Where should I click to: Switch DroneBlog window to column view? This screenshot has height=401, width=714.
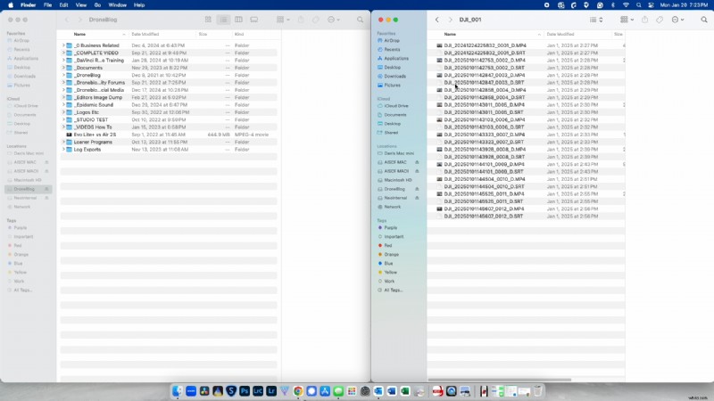[x=238, y=19]
